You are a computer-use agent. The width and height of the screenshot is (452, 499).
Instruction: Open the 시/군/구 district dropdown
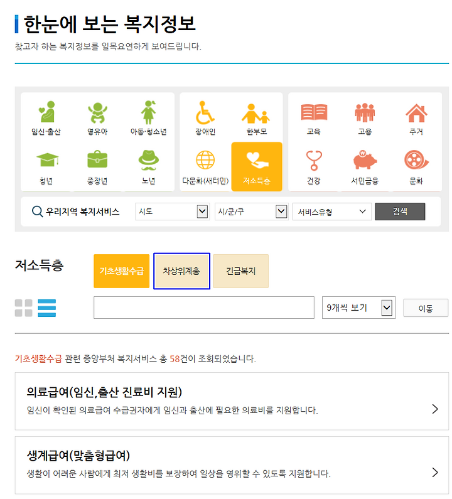[252, 212]
